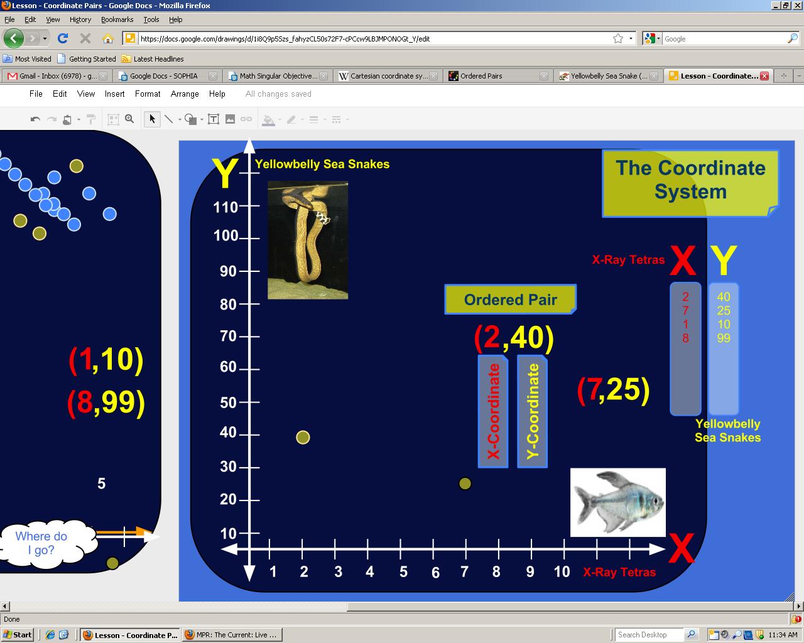Open the Firefox back/forward history dropdown
The width and height of the screenshot is (804, 643).
click(x=45, y=39)
